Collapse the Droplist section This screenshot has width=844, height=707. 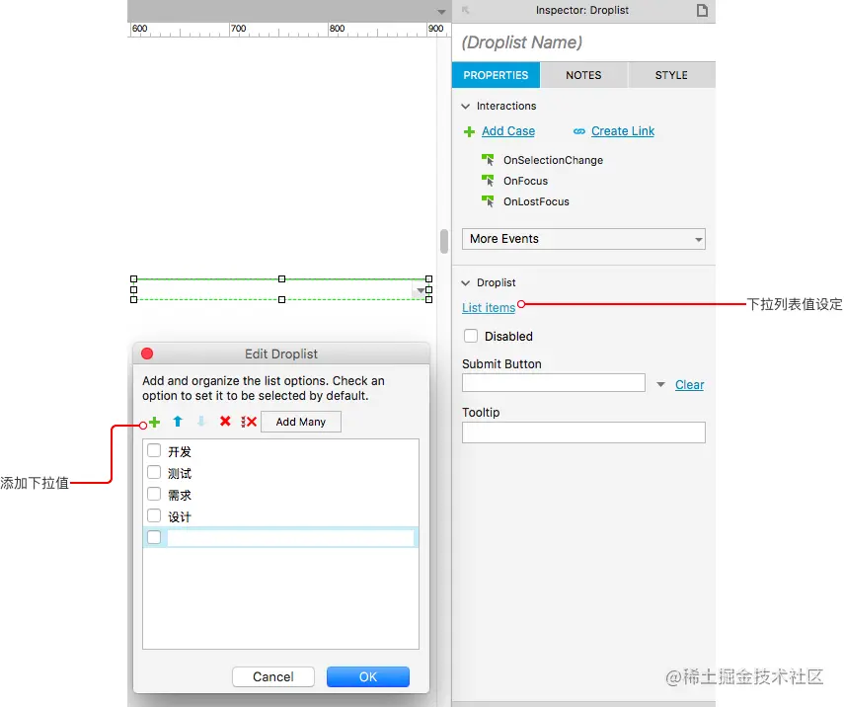tap(466, 282)
